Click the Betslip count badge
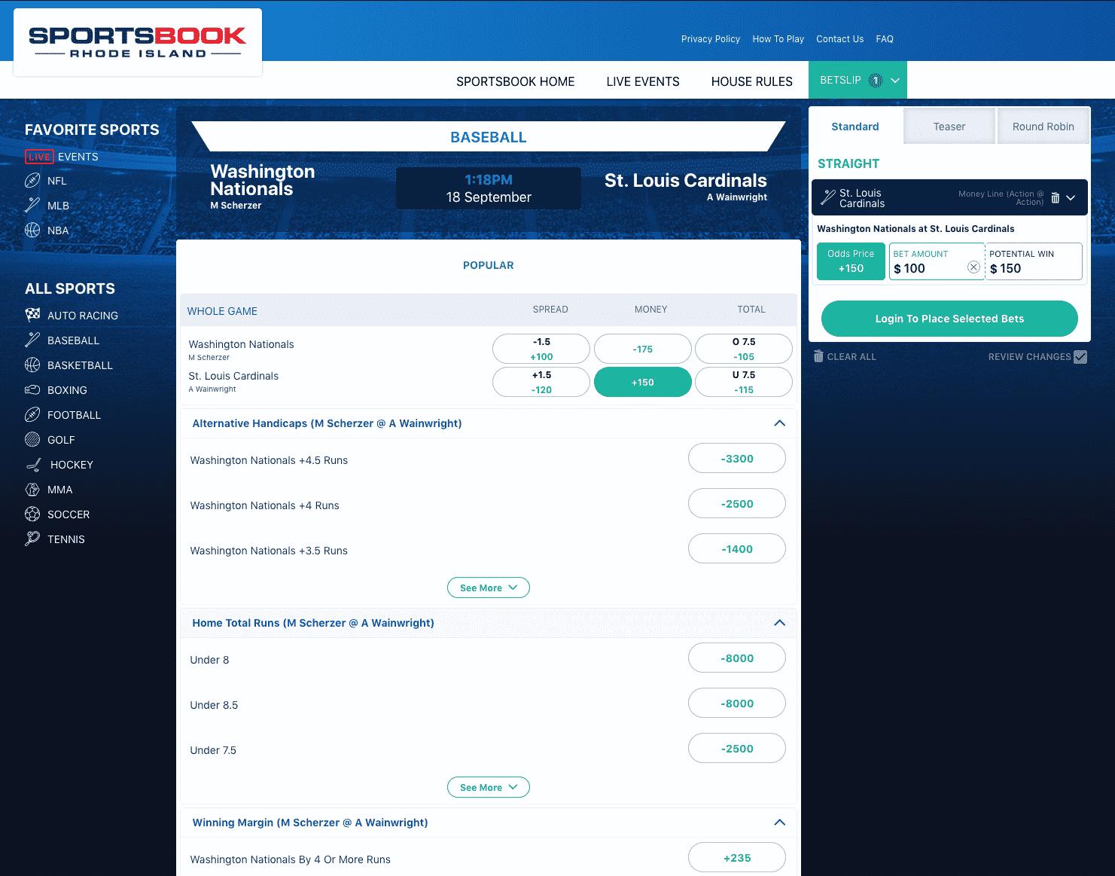Viewport: 1115px width, 876px height. [875, 80]
